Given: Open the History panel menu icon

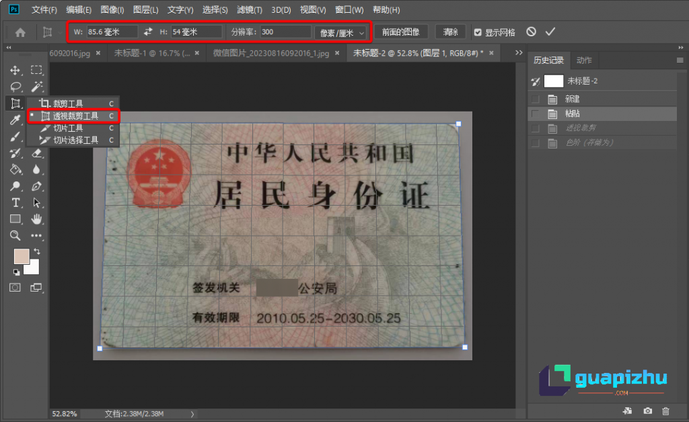Looking at the screenshot, I should pyautogui.click(x=681, y=60).
